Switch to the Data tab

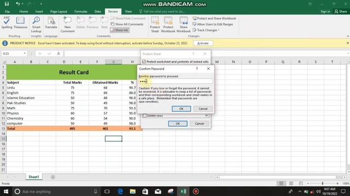coord(97,11)
